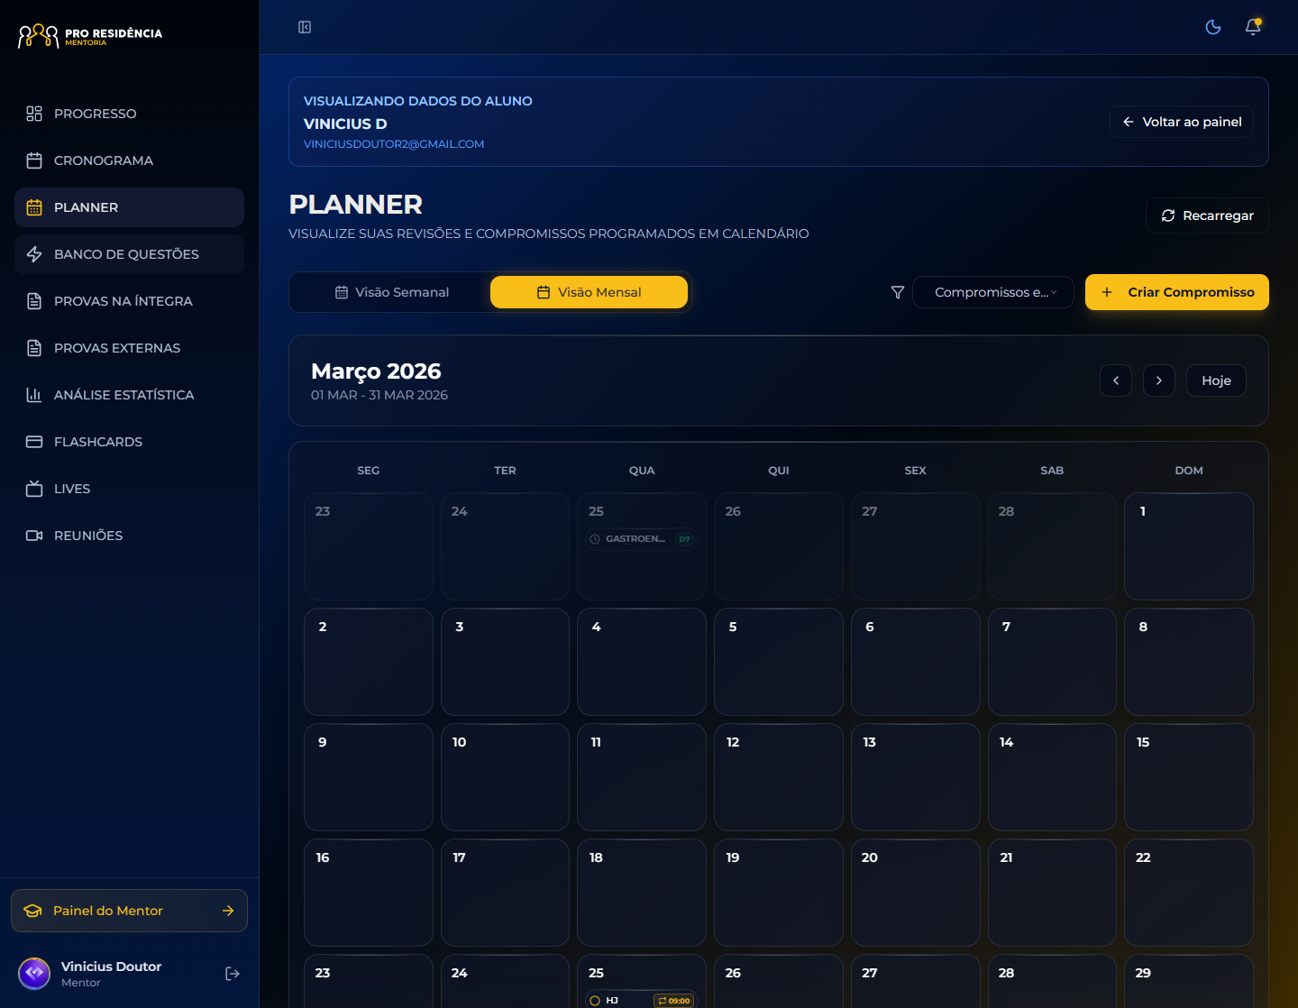Click the Análise Estatística chart icon
The width and height of the screenshot is (1298, 1008).
[x=34, y=395]
